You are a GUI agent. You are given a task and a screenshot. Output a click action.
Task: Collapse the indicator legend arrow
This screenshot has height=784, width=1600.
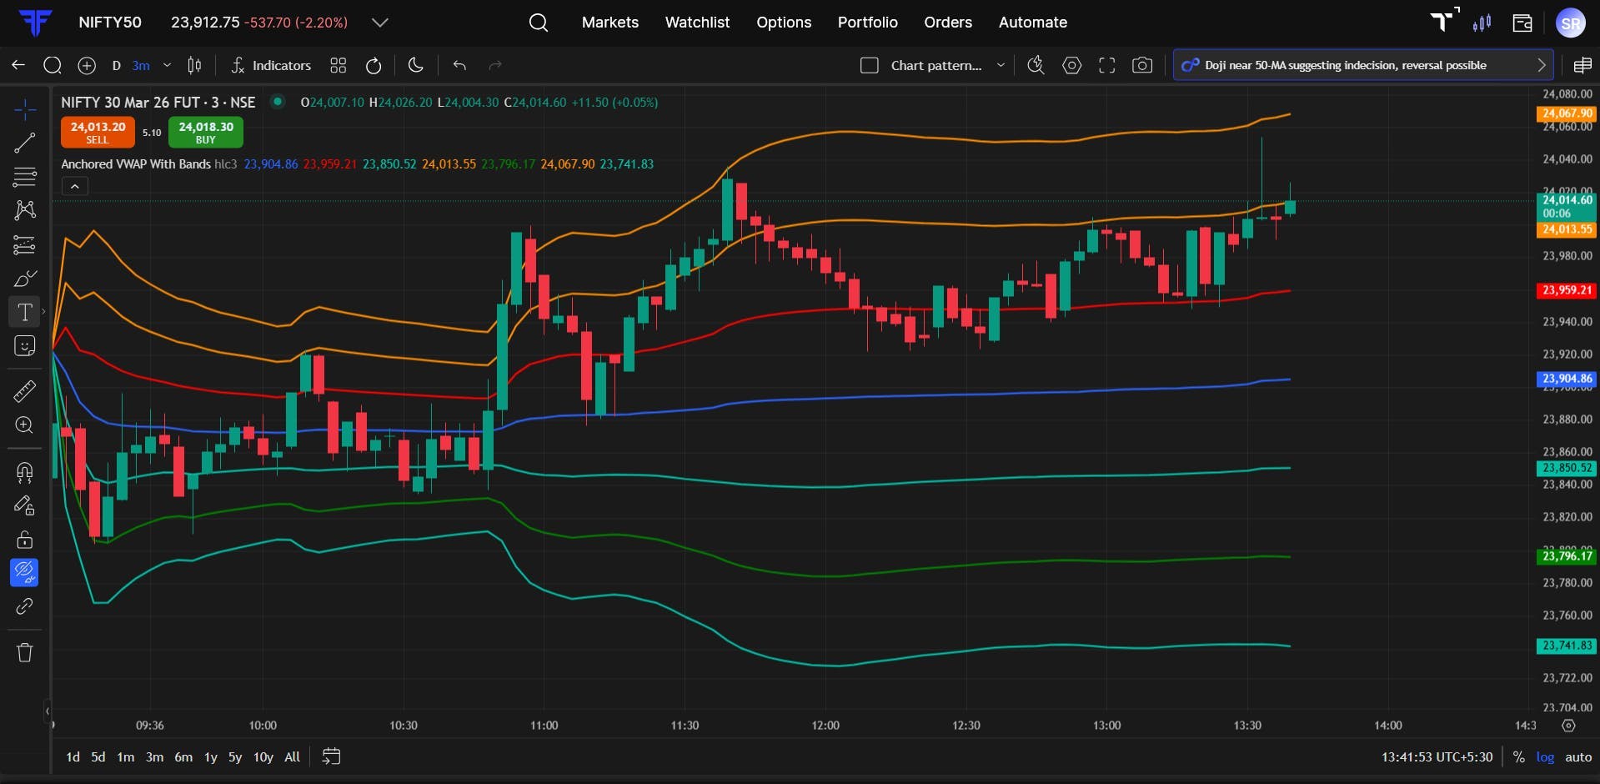(x=75, y=187)
